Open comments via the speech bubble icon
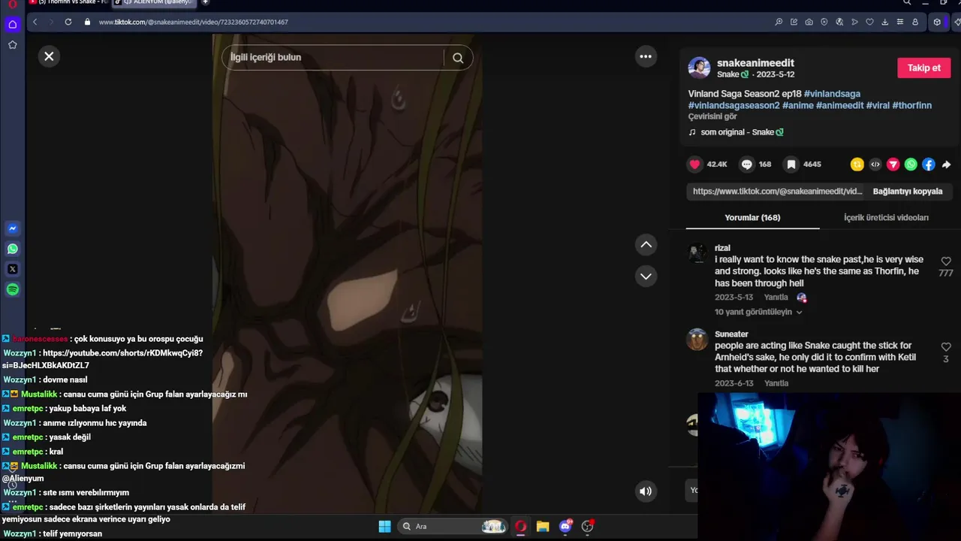Image resolution: width=961 pixels, height=541 pixels. 747,165
